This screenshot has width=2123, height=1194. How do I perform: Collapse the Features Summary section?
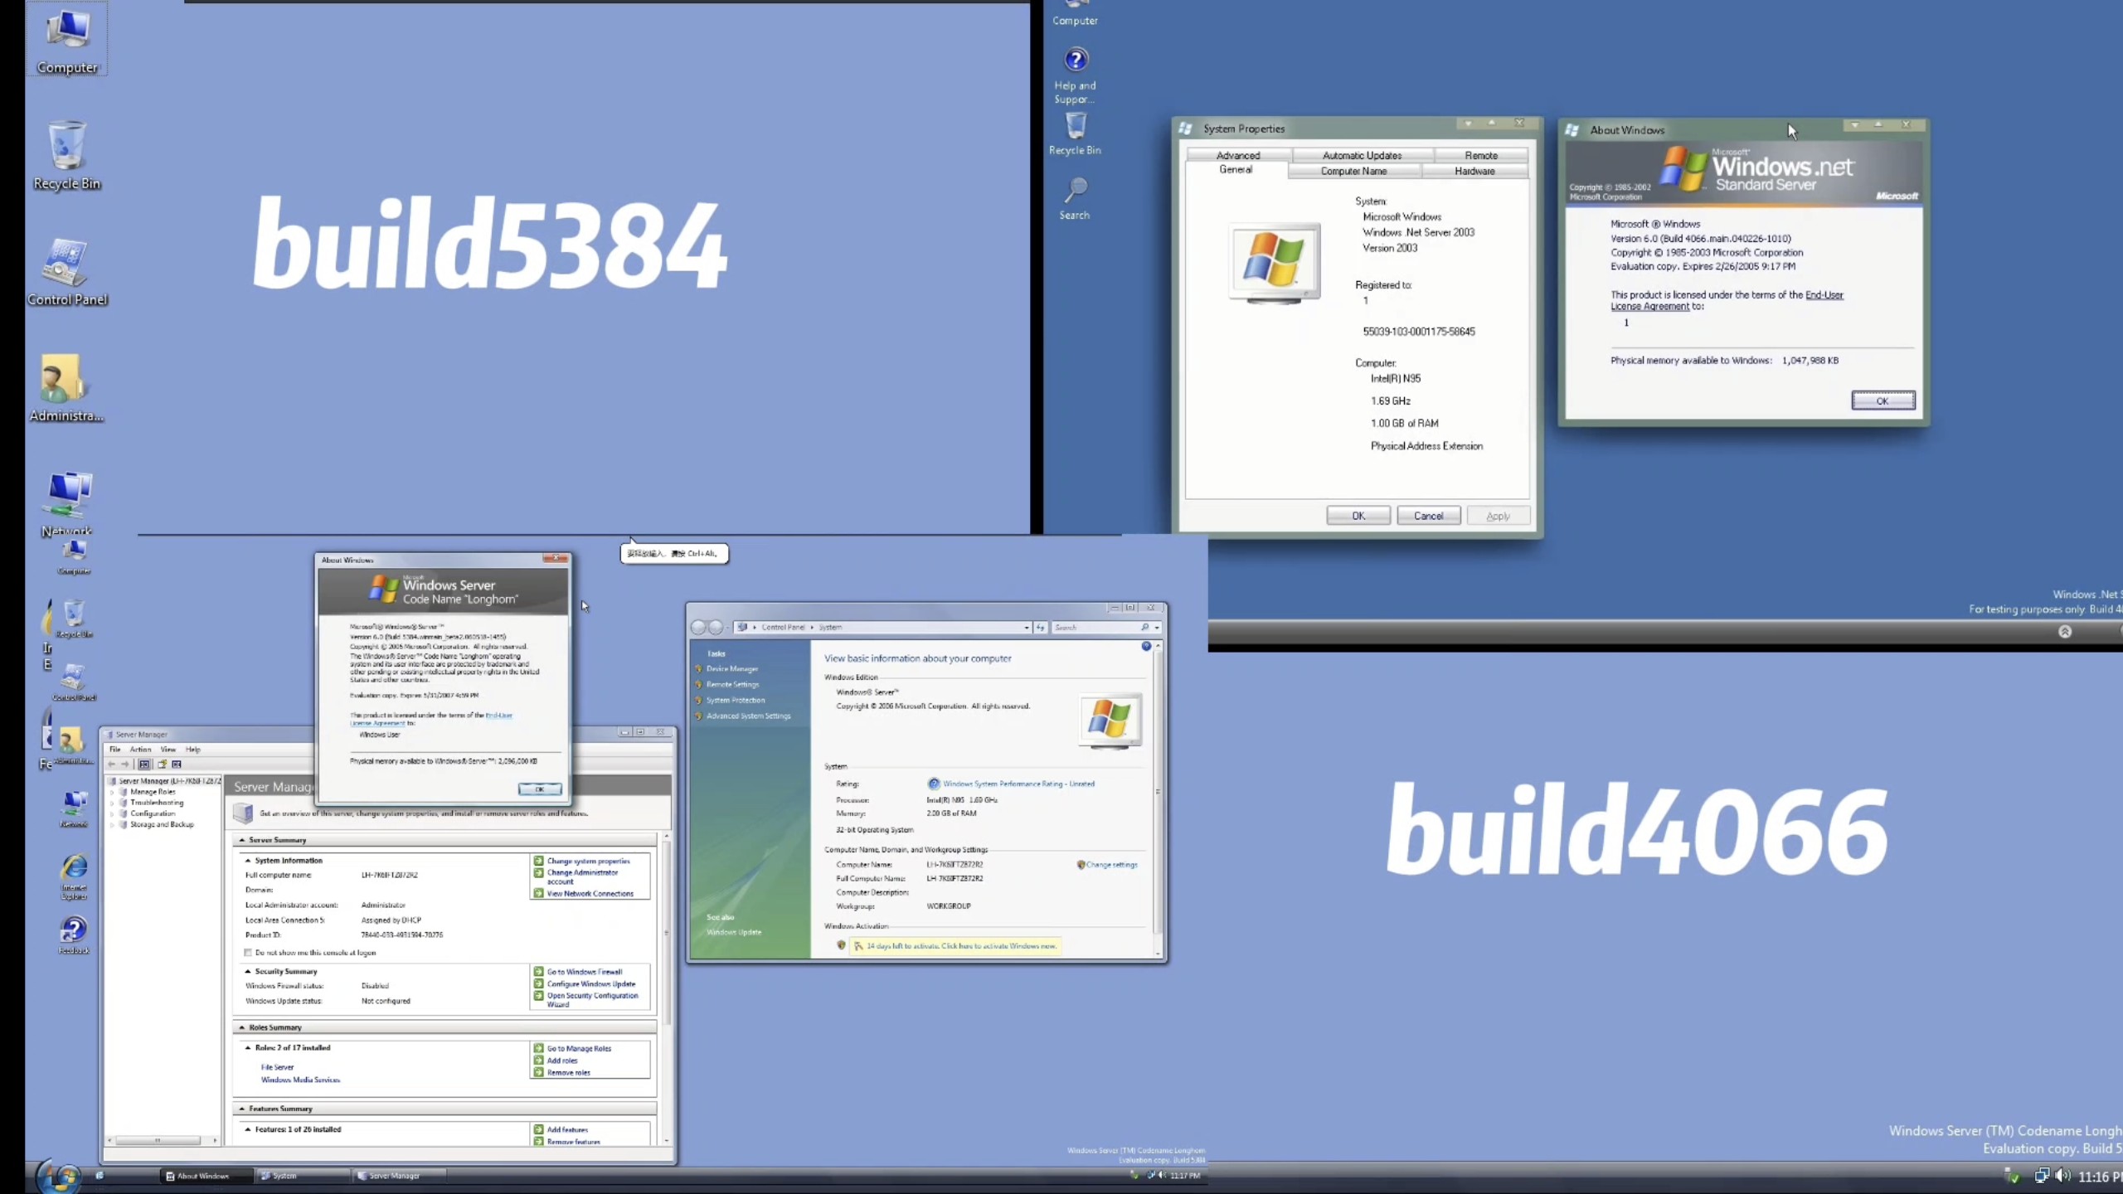(242, 1109)
